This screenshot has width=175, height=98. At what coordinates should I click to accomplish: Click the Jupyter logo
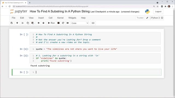pos(19,11)
